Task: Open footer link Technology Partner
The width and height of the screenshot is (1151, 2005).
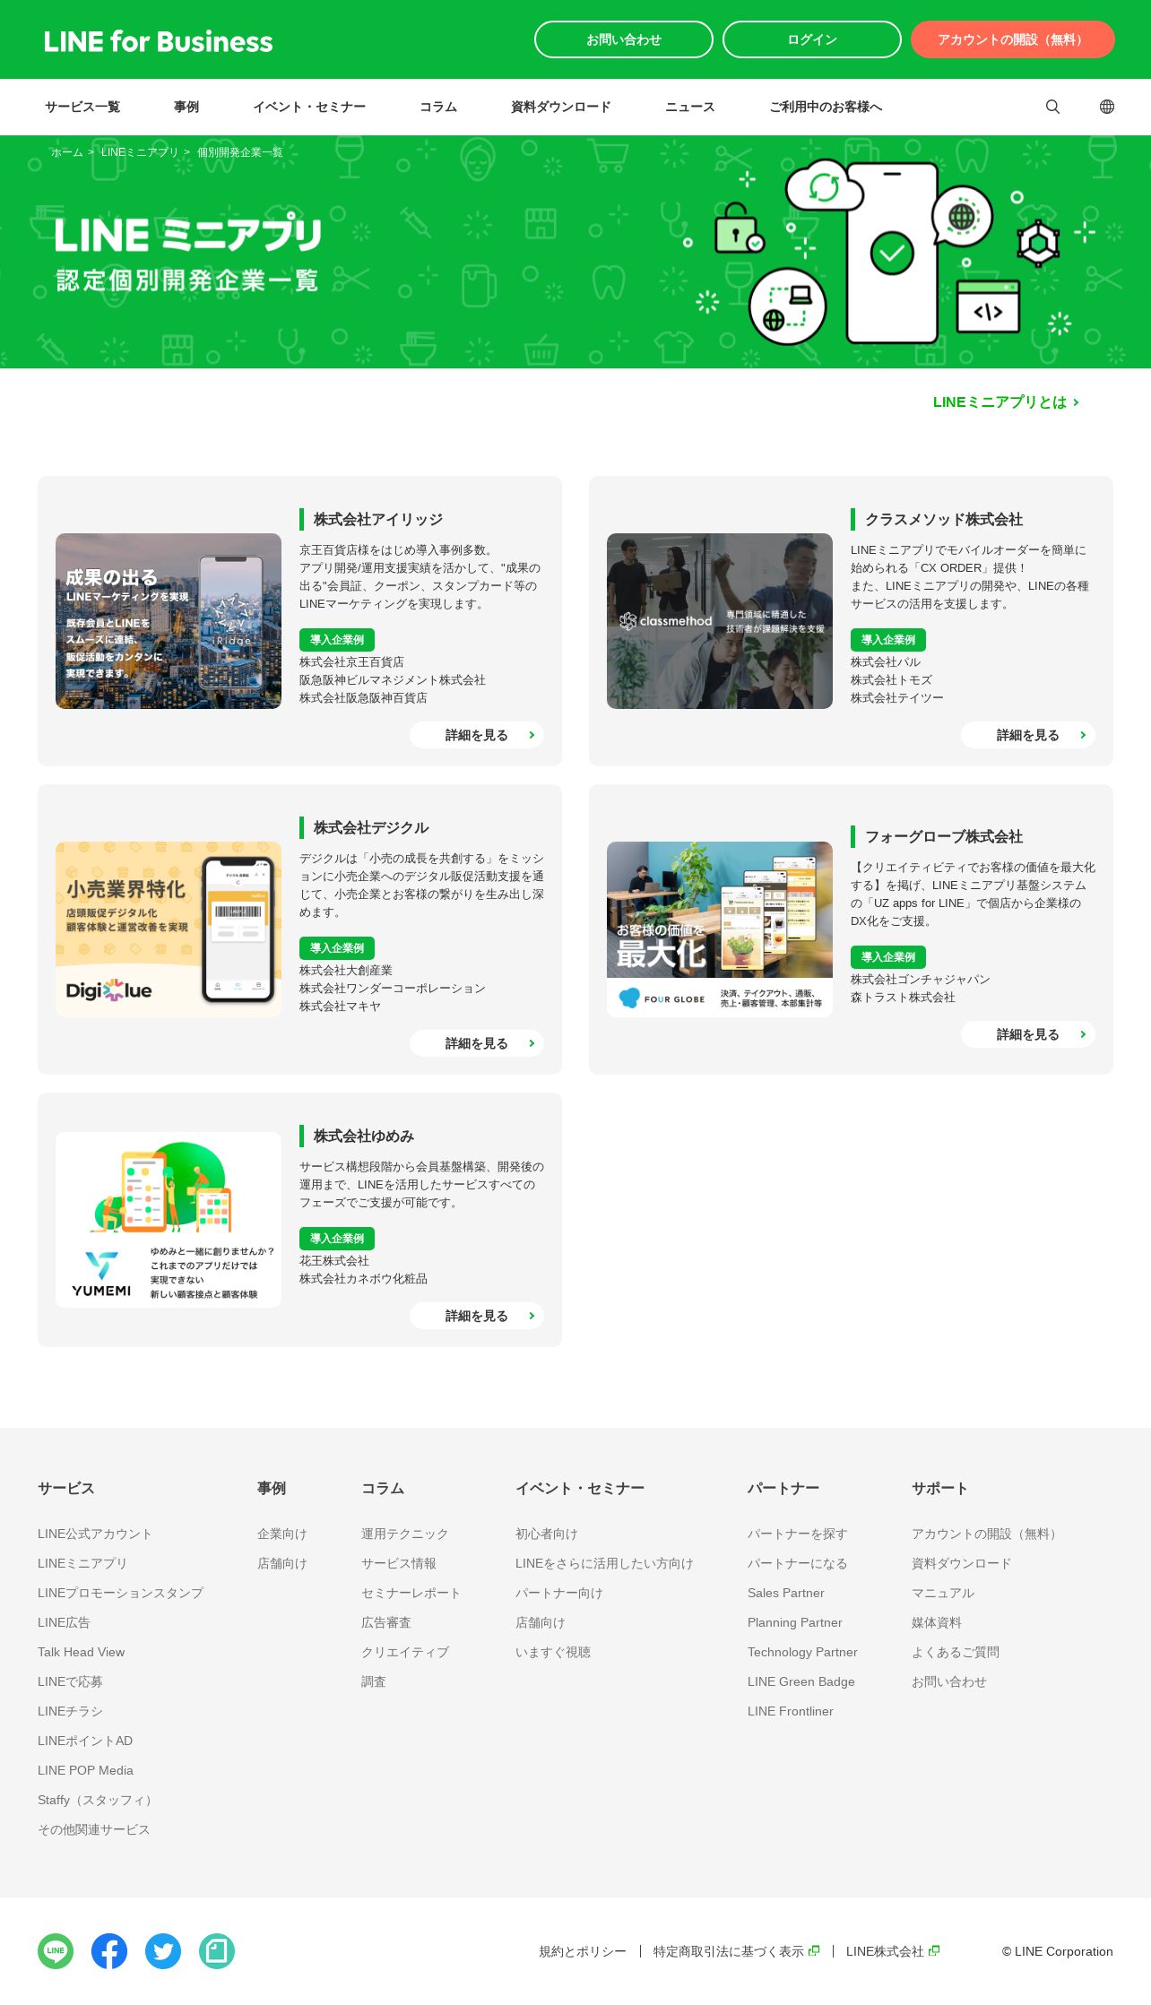Action: pos(802,1652)
